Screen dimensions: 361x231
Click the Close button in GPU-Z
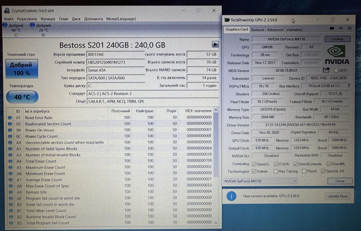click(340, 181)
